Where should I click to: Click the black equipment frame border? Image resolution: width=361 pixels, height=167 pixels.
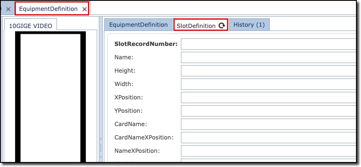pos(18,96)
